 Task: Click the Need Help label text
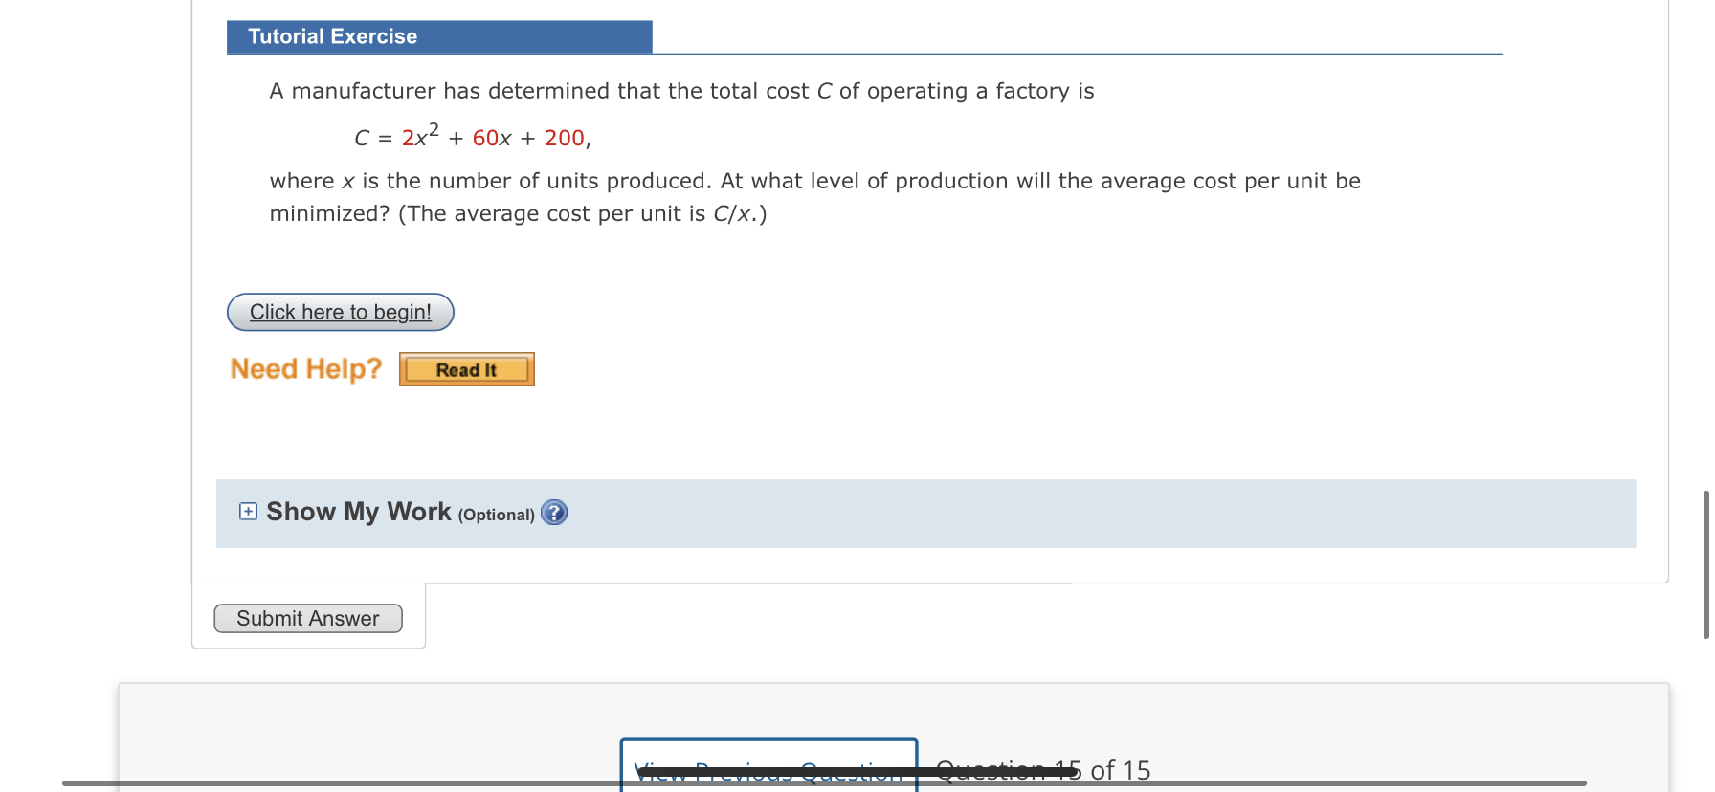tap(305, 368)
